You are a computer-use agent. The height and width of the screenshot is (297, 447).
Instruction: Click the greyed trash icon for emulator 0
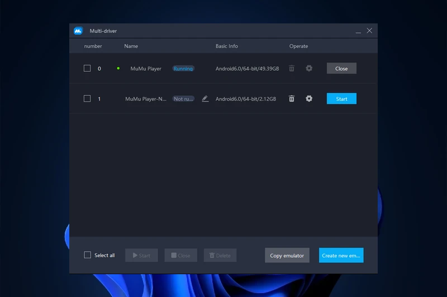click(x=292, y=69)
